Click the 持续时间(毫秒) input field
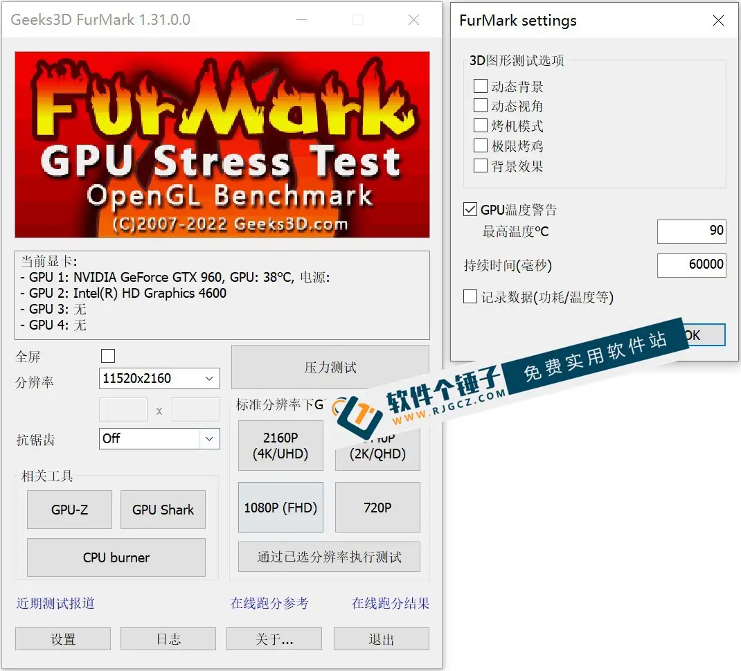741x671 pixels. [x=691, y=265]
